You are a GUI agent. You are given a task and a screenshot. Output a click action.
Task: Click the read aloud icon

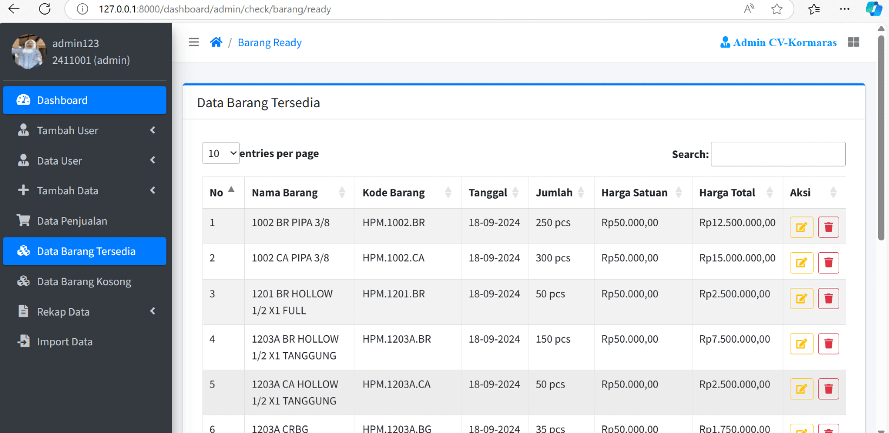pyautogui.click(x=749, y=9)
